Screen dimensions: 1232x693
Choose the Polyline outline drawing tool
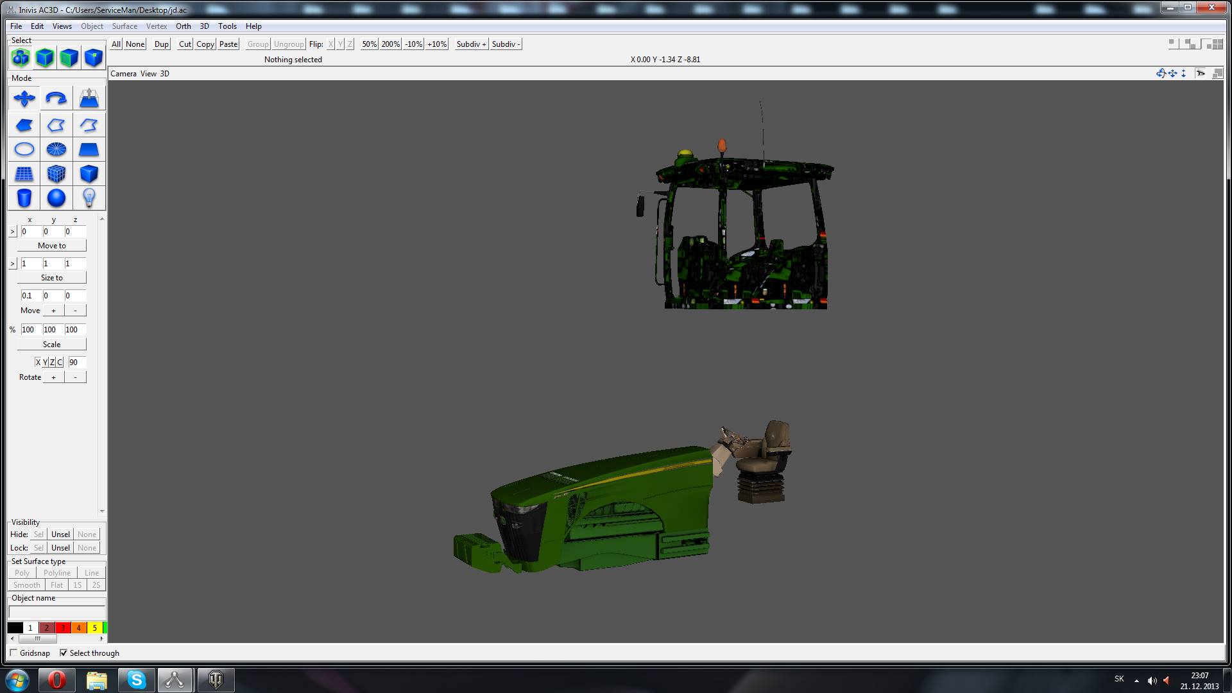(x=56, y=125)
